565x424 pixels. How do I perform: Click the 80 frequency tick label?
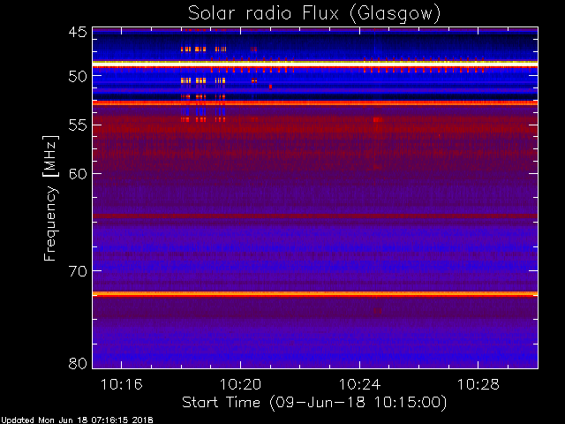coord(78,363)
